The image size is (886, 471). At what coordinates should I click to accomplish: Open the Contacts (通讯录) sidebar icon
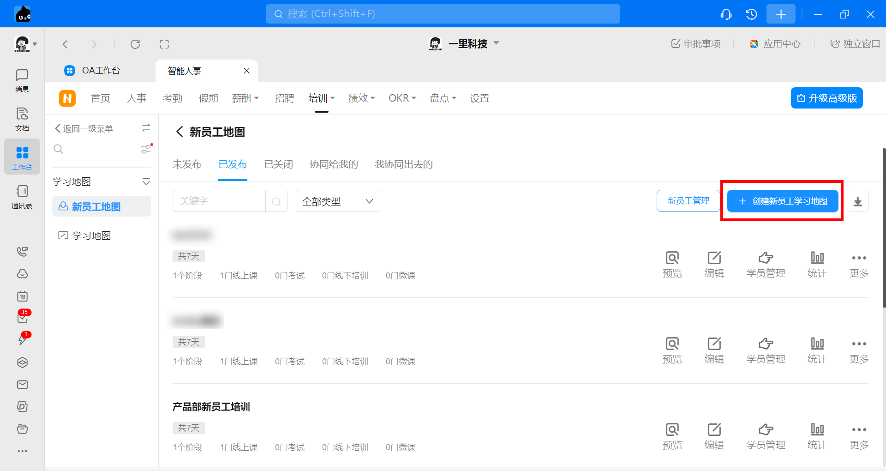coord(22,197)
